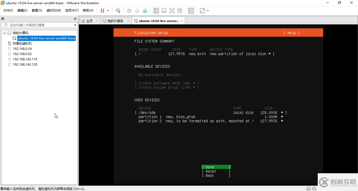Screen dimensions: 358x191
Task: Select 共享的虚拟机 in the library
Action: point(22,44)
